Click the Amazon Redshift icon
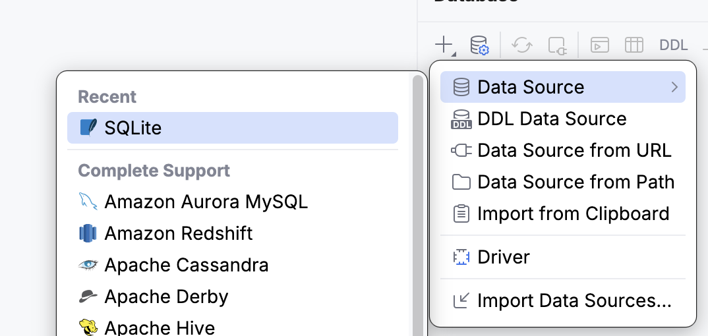Viewport: 708px width, 336px height. click(x=88, y=234)
